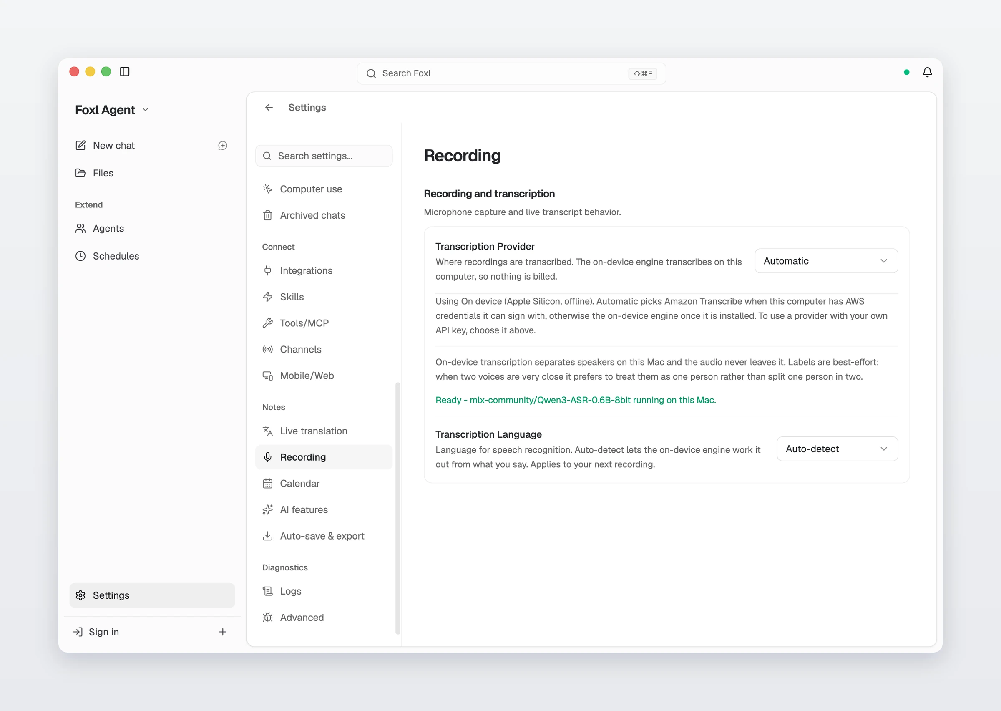Open Advanced diagnostics settings

click(x=324, y=617)
